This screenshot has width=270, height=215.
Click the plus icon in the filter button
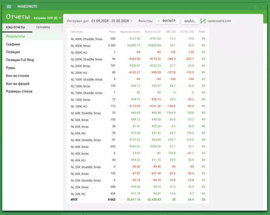click(x=159, y=21)
